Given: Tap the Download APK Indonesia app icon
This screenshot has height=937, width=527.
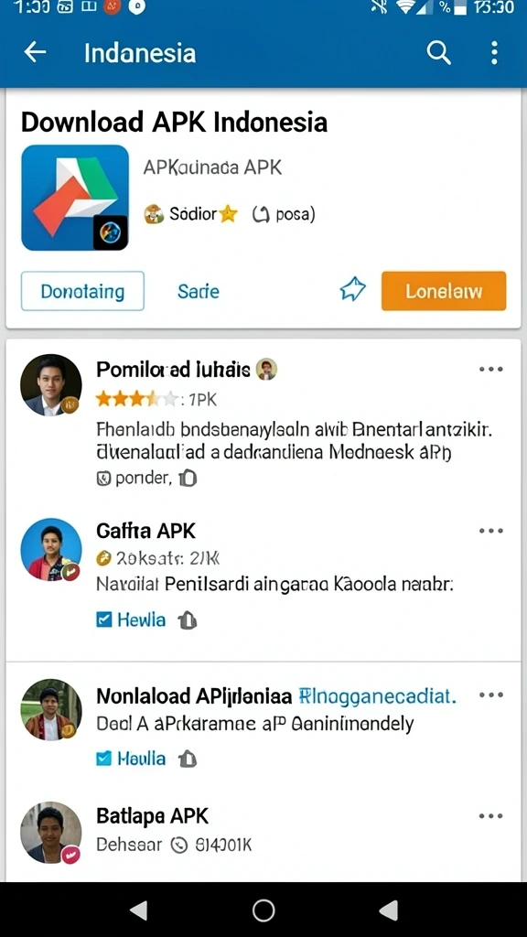Looking at the screenshot, I should click(x=75, y=198).
